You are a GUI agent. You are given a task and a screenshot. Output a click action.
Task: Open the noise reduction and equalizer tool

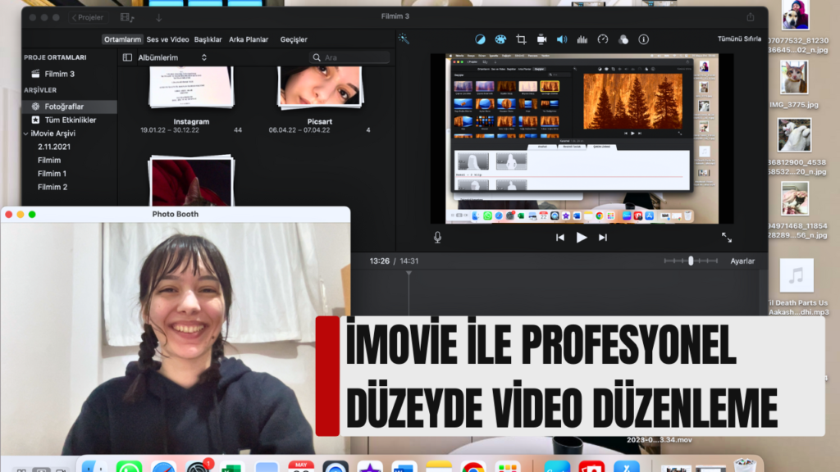click(x=582, y=39)
